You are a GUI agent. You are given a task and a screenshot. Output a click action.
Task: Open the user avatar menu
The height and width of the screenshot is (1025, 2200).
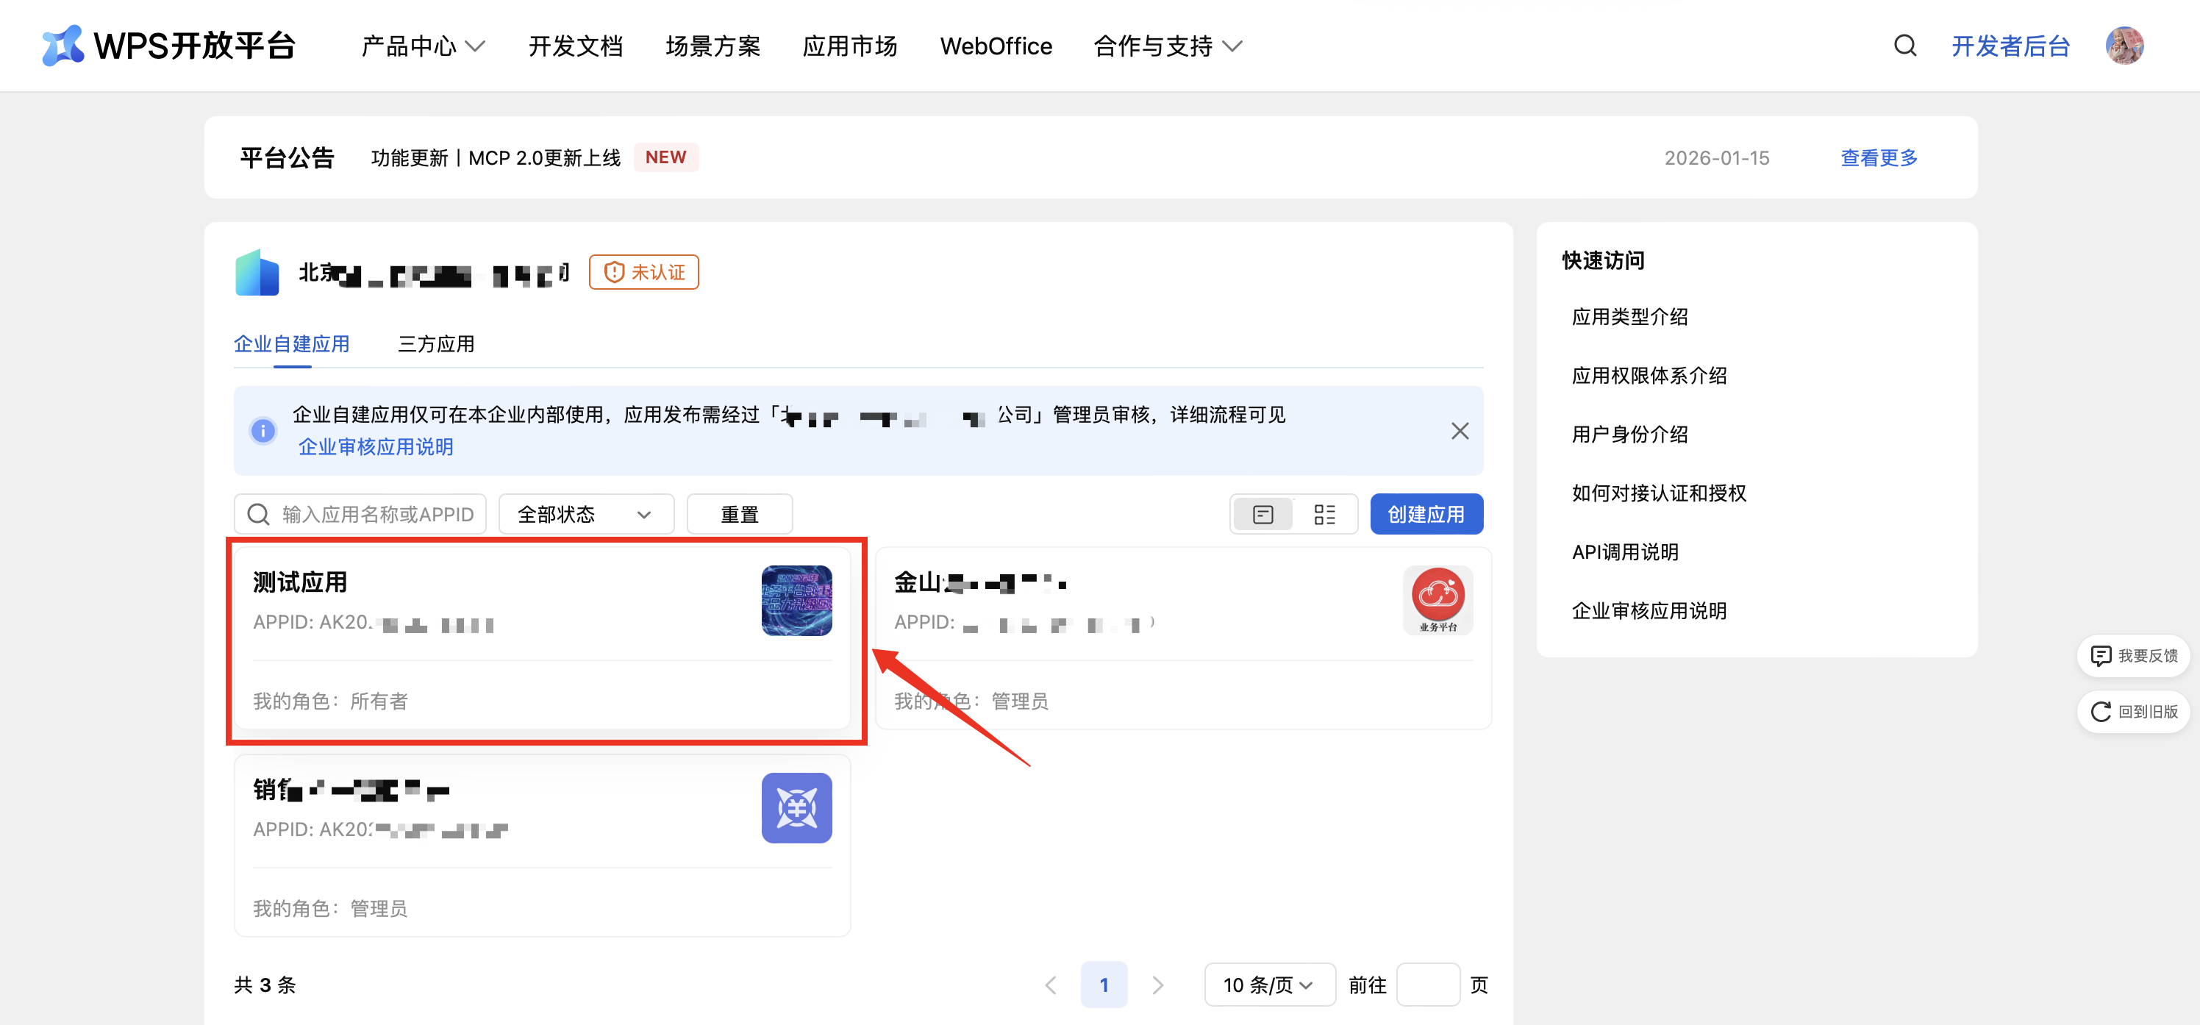pos(2124,46)
